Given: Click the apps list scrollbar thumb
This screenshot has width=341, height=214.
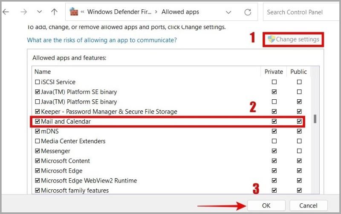Looking at the screenshot, I should [x=315, y=119].
